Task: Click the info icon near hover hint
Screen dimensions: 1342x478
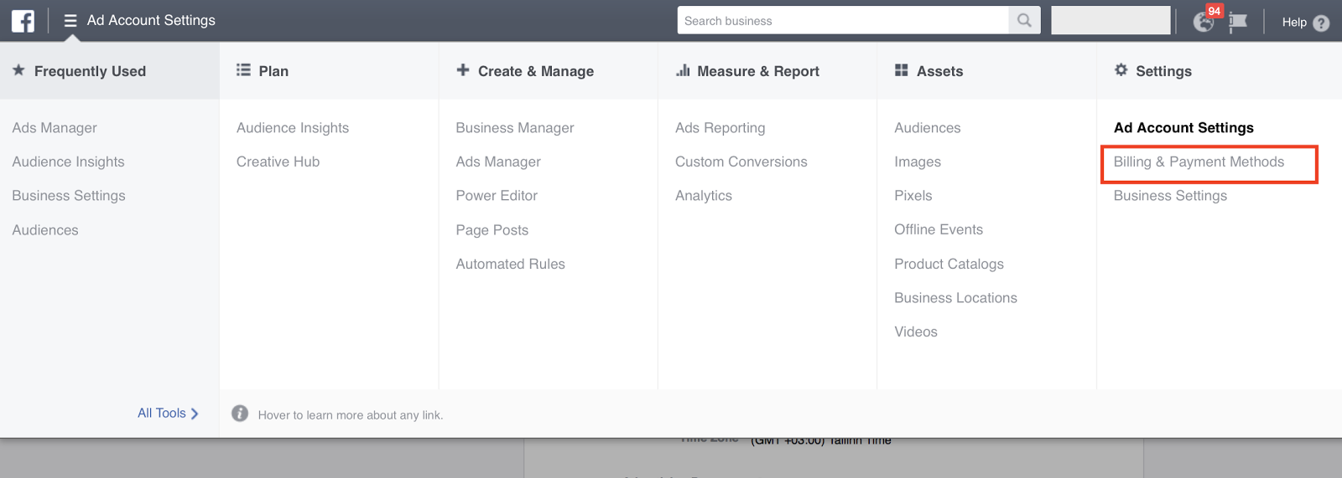Action: point(240,414)
